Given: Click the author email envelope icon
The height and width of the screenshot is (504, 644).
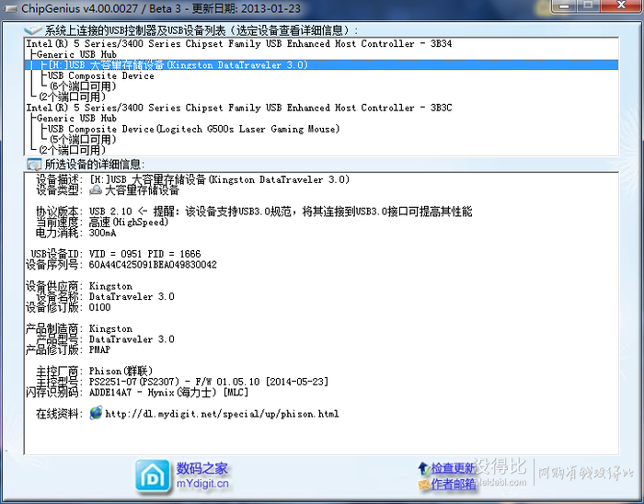Looking at the screenshot, I should pyautogui.click(x=424, y=485).
